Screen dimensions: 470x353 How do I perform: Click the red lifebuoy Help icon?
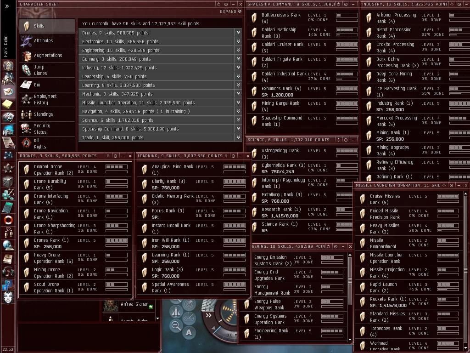(8, 220)
